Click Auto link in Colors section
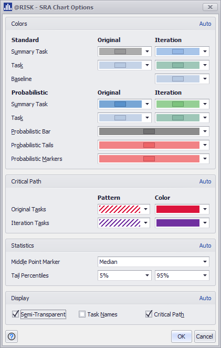 click(x=205, y=24)
